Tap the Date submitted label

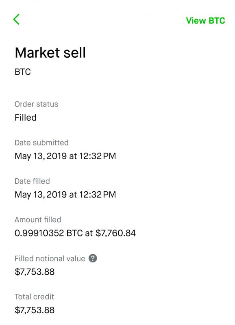[x=41, y=143]
